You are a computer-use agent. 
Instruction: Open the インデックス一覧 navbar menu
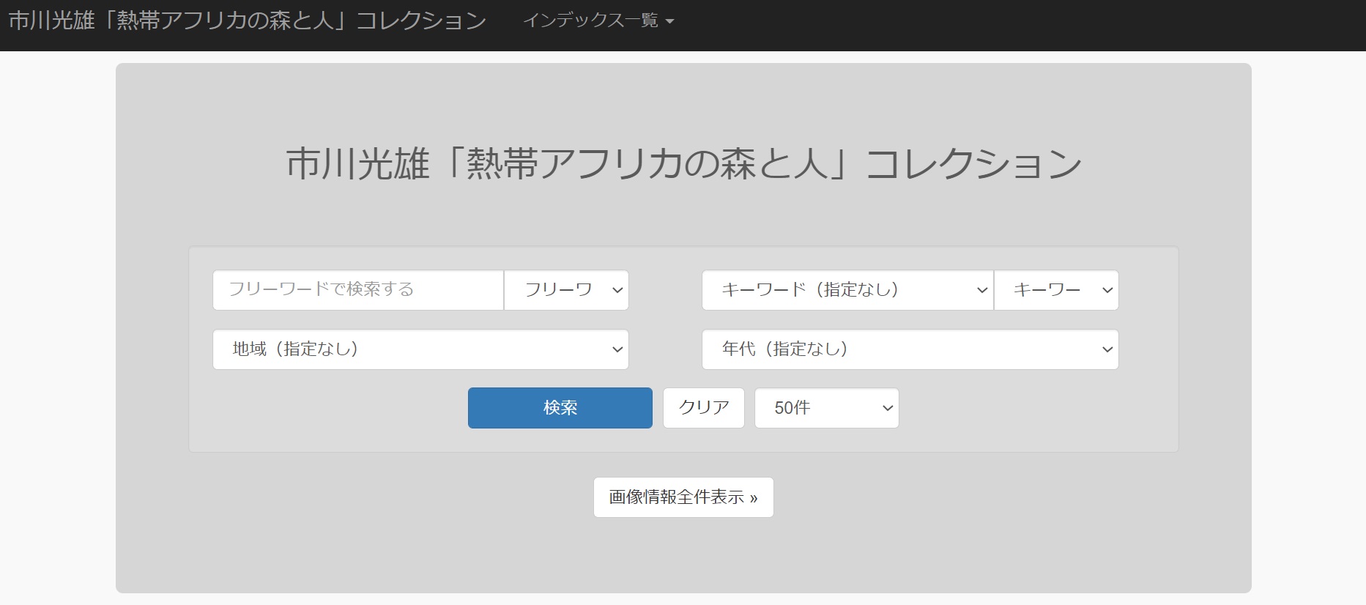click(x=598, y=21)
